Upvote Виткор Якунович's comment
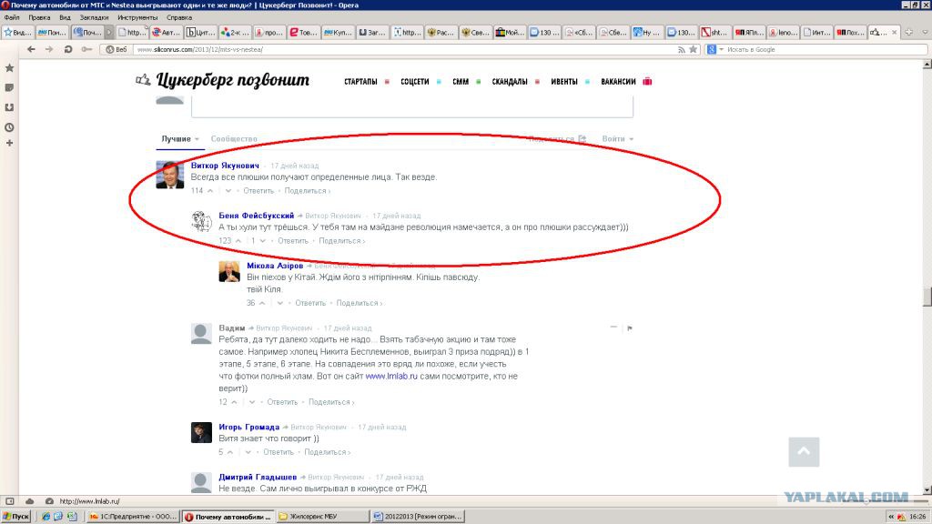Viewport: 932px width, 524px height. [210, 191]
